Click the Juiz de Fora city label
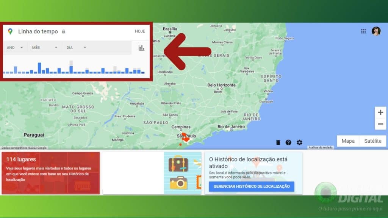388x218 pixels. (x=229, y=112)
